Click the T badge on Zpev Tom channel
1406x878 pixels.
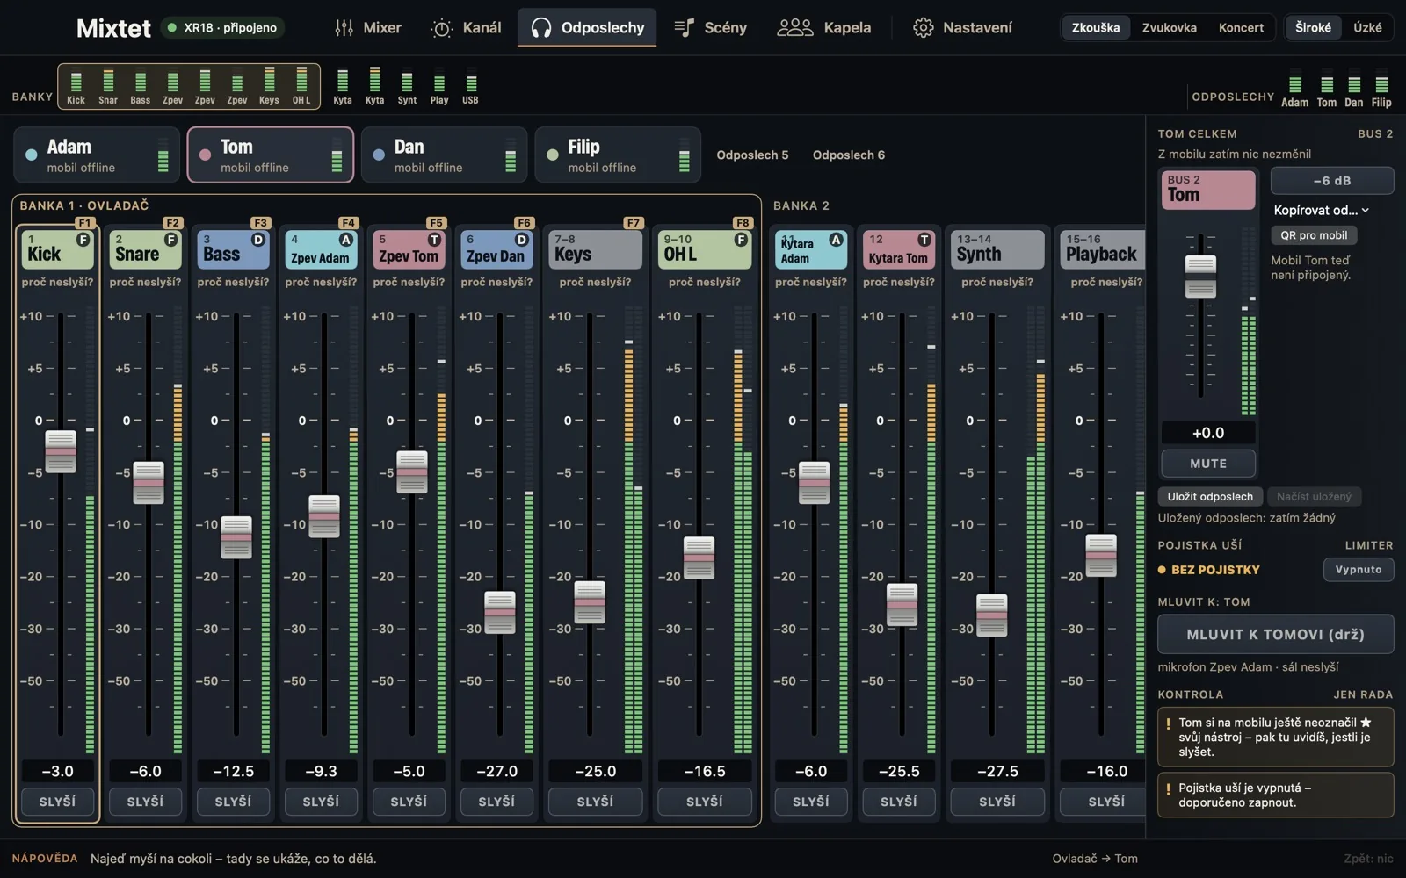tap(434, 240)
